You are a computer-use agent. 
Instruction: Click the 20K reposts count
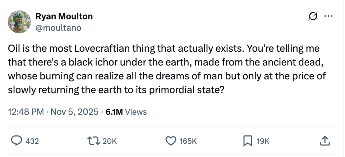click(110, 141)
